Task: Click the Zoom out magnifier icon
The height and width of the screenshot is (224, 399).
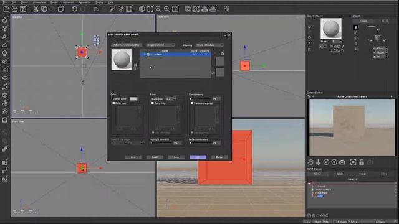Action: (166, 9)
